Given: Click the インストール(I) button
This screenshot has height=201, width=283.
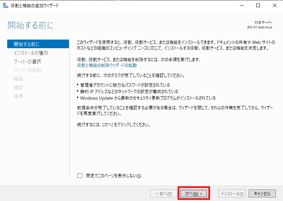Looking at the screenshot, I should pos(232,193).
